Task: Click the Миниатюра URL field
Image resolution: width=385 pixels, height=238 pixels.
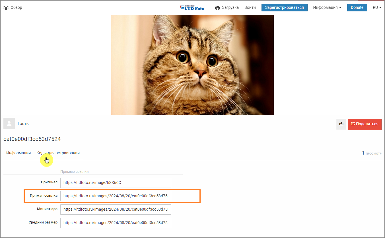Action: tap(116, 209)
